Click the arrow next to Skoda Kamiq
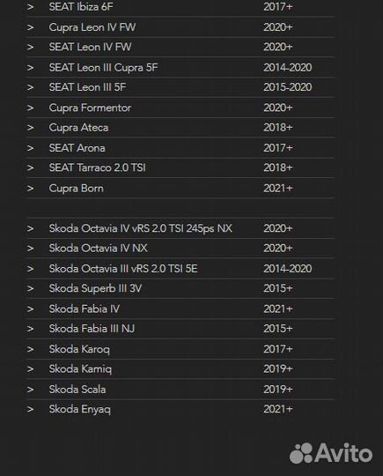 (x=30, y=369)
